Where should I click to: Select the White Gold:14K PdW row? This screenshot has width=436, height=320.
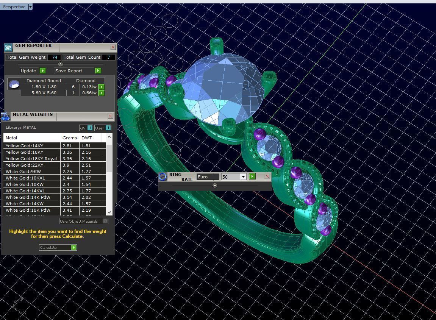[55, 197]
